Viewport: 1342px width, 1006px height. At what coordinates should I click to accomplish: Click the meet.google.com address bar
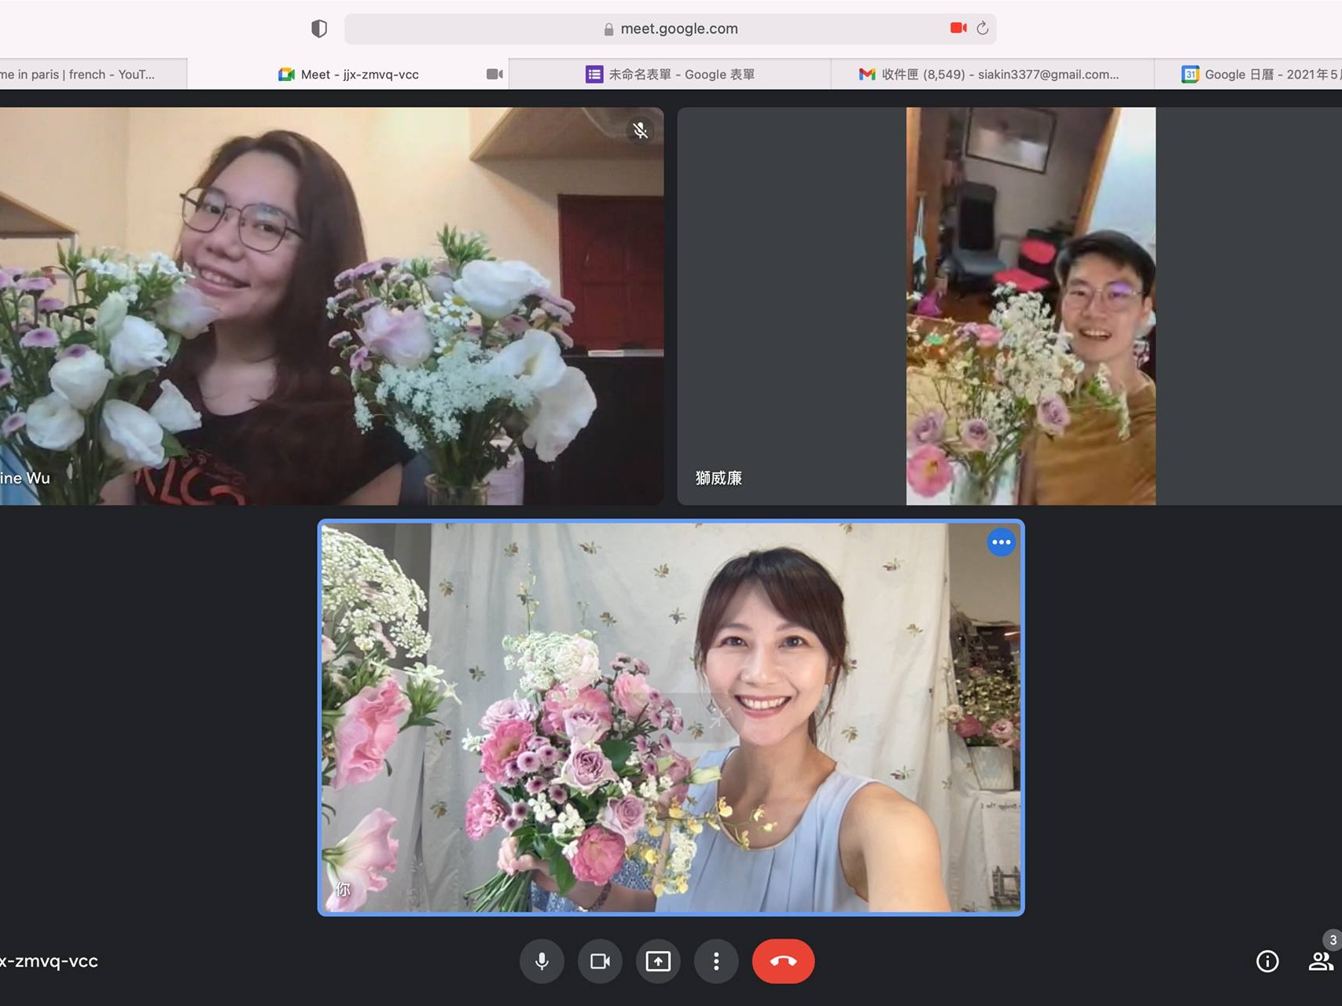(x=679, y=28)
